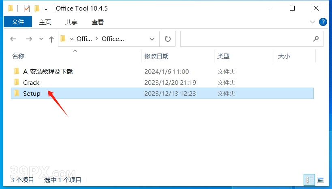Click the date 2024/1/6 11:00
Image resolution: width=332 pixels, height=189 pixels.
click(x=167, y=72)
